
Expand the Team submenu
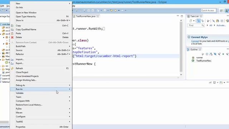point(41,97)
